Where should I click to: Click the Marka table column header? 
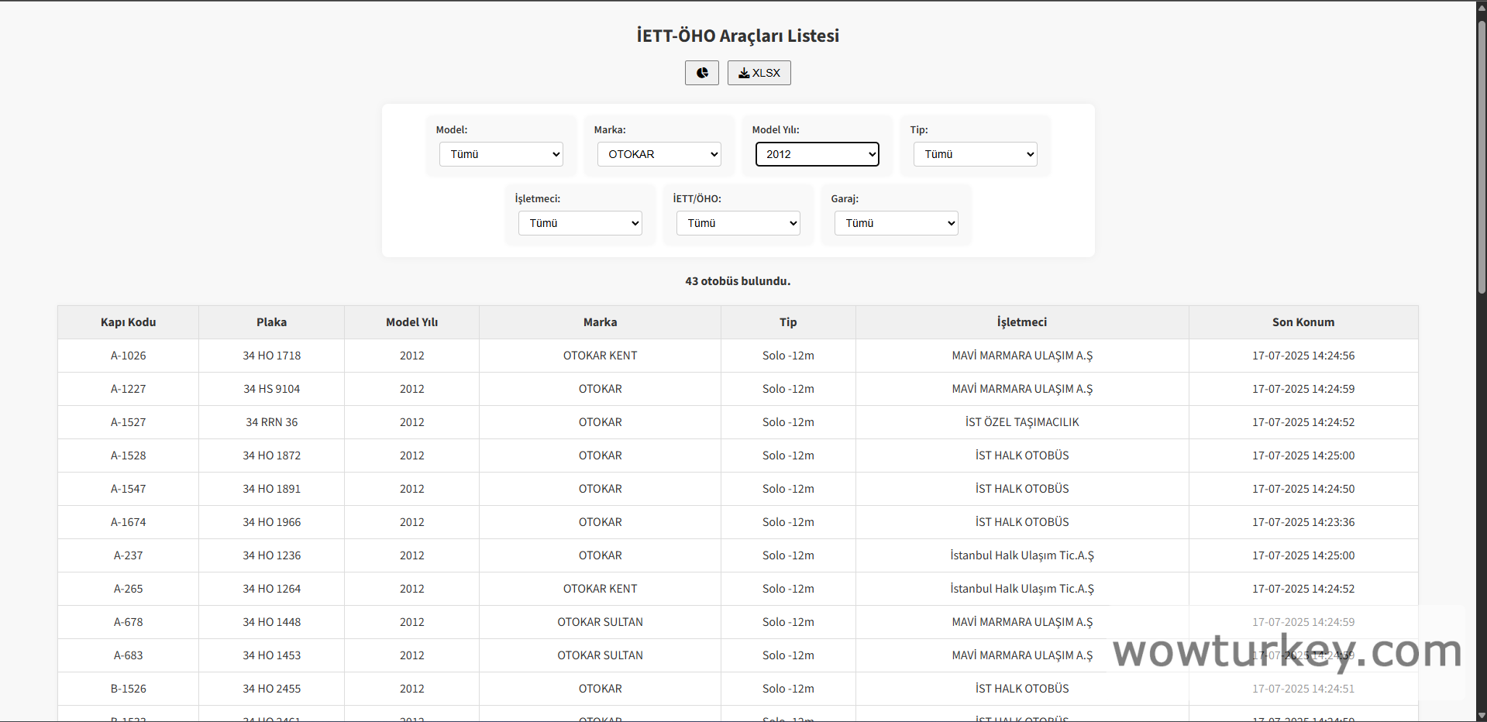600,322
